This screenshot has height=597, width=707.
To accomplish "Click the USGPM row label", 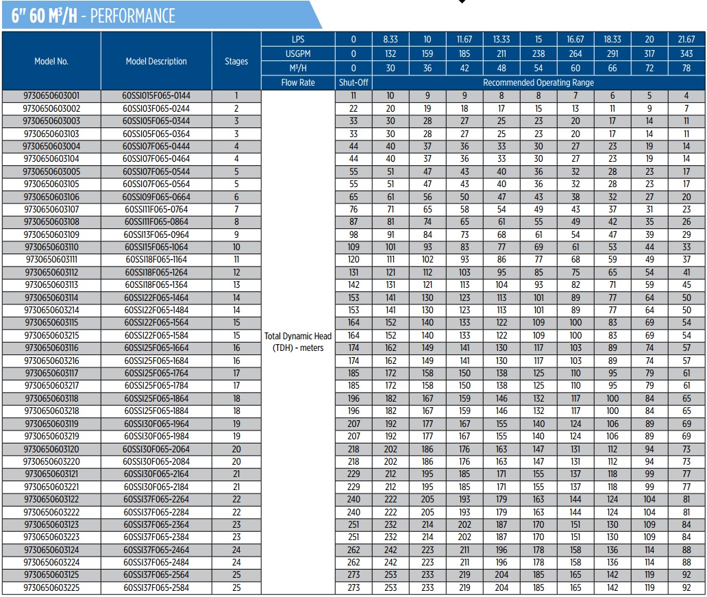I will click(298, 53).
